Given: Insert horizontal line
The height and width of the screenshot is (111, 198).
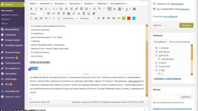Looking at the screenshot, I should pyautogui.click(x=54, y=14).
